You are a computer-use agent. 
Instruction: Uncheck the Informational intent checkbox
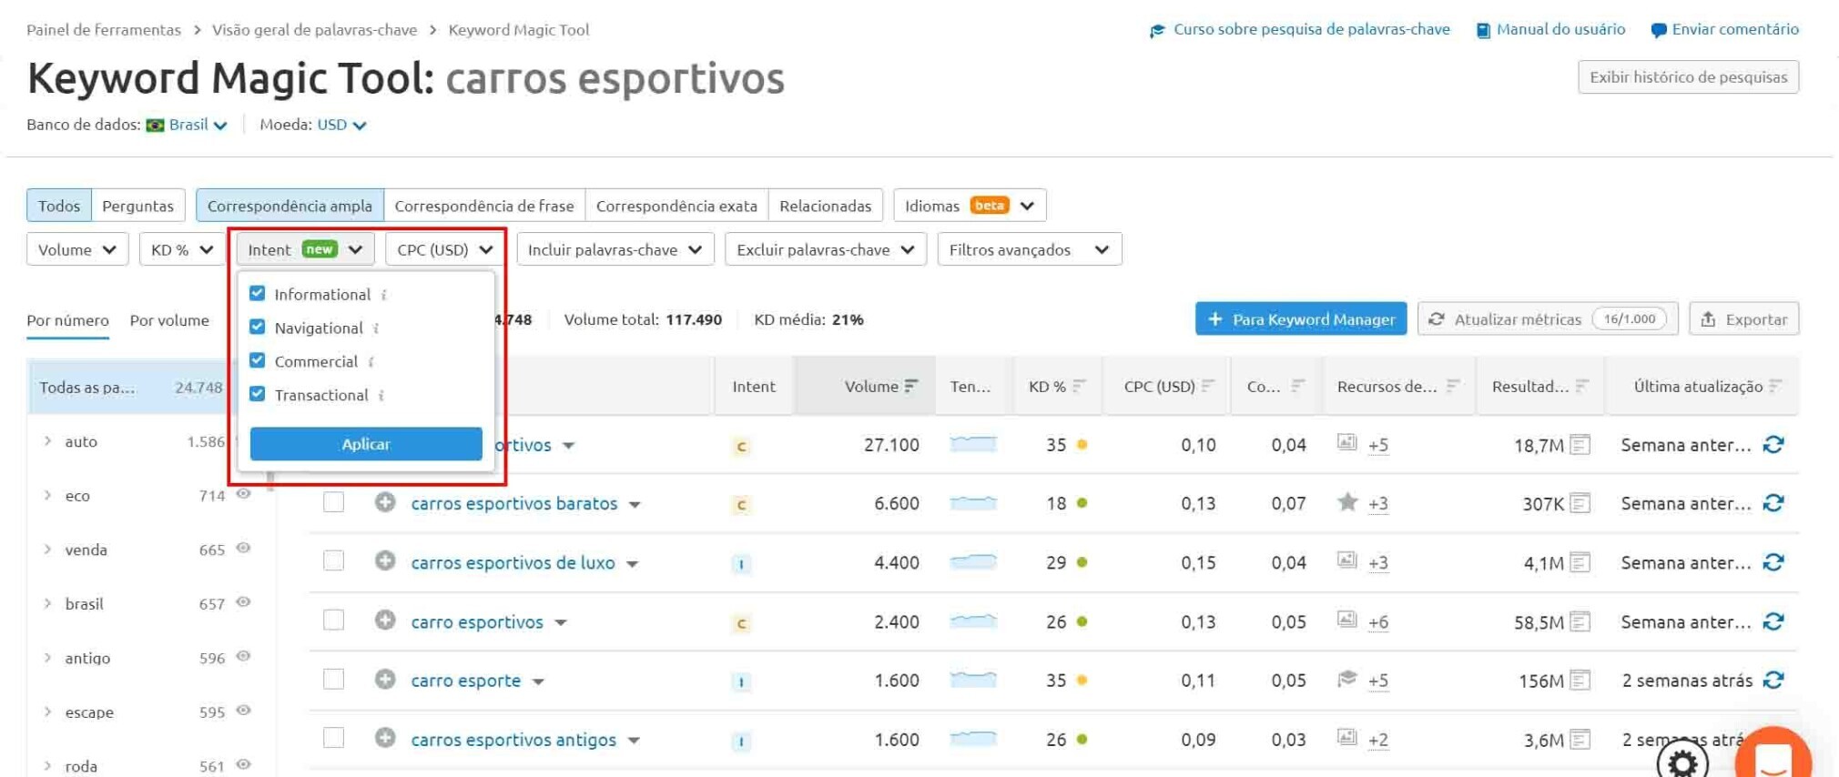pyautogui.click(x=258, y=293)
